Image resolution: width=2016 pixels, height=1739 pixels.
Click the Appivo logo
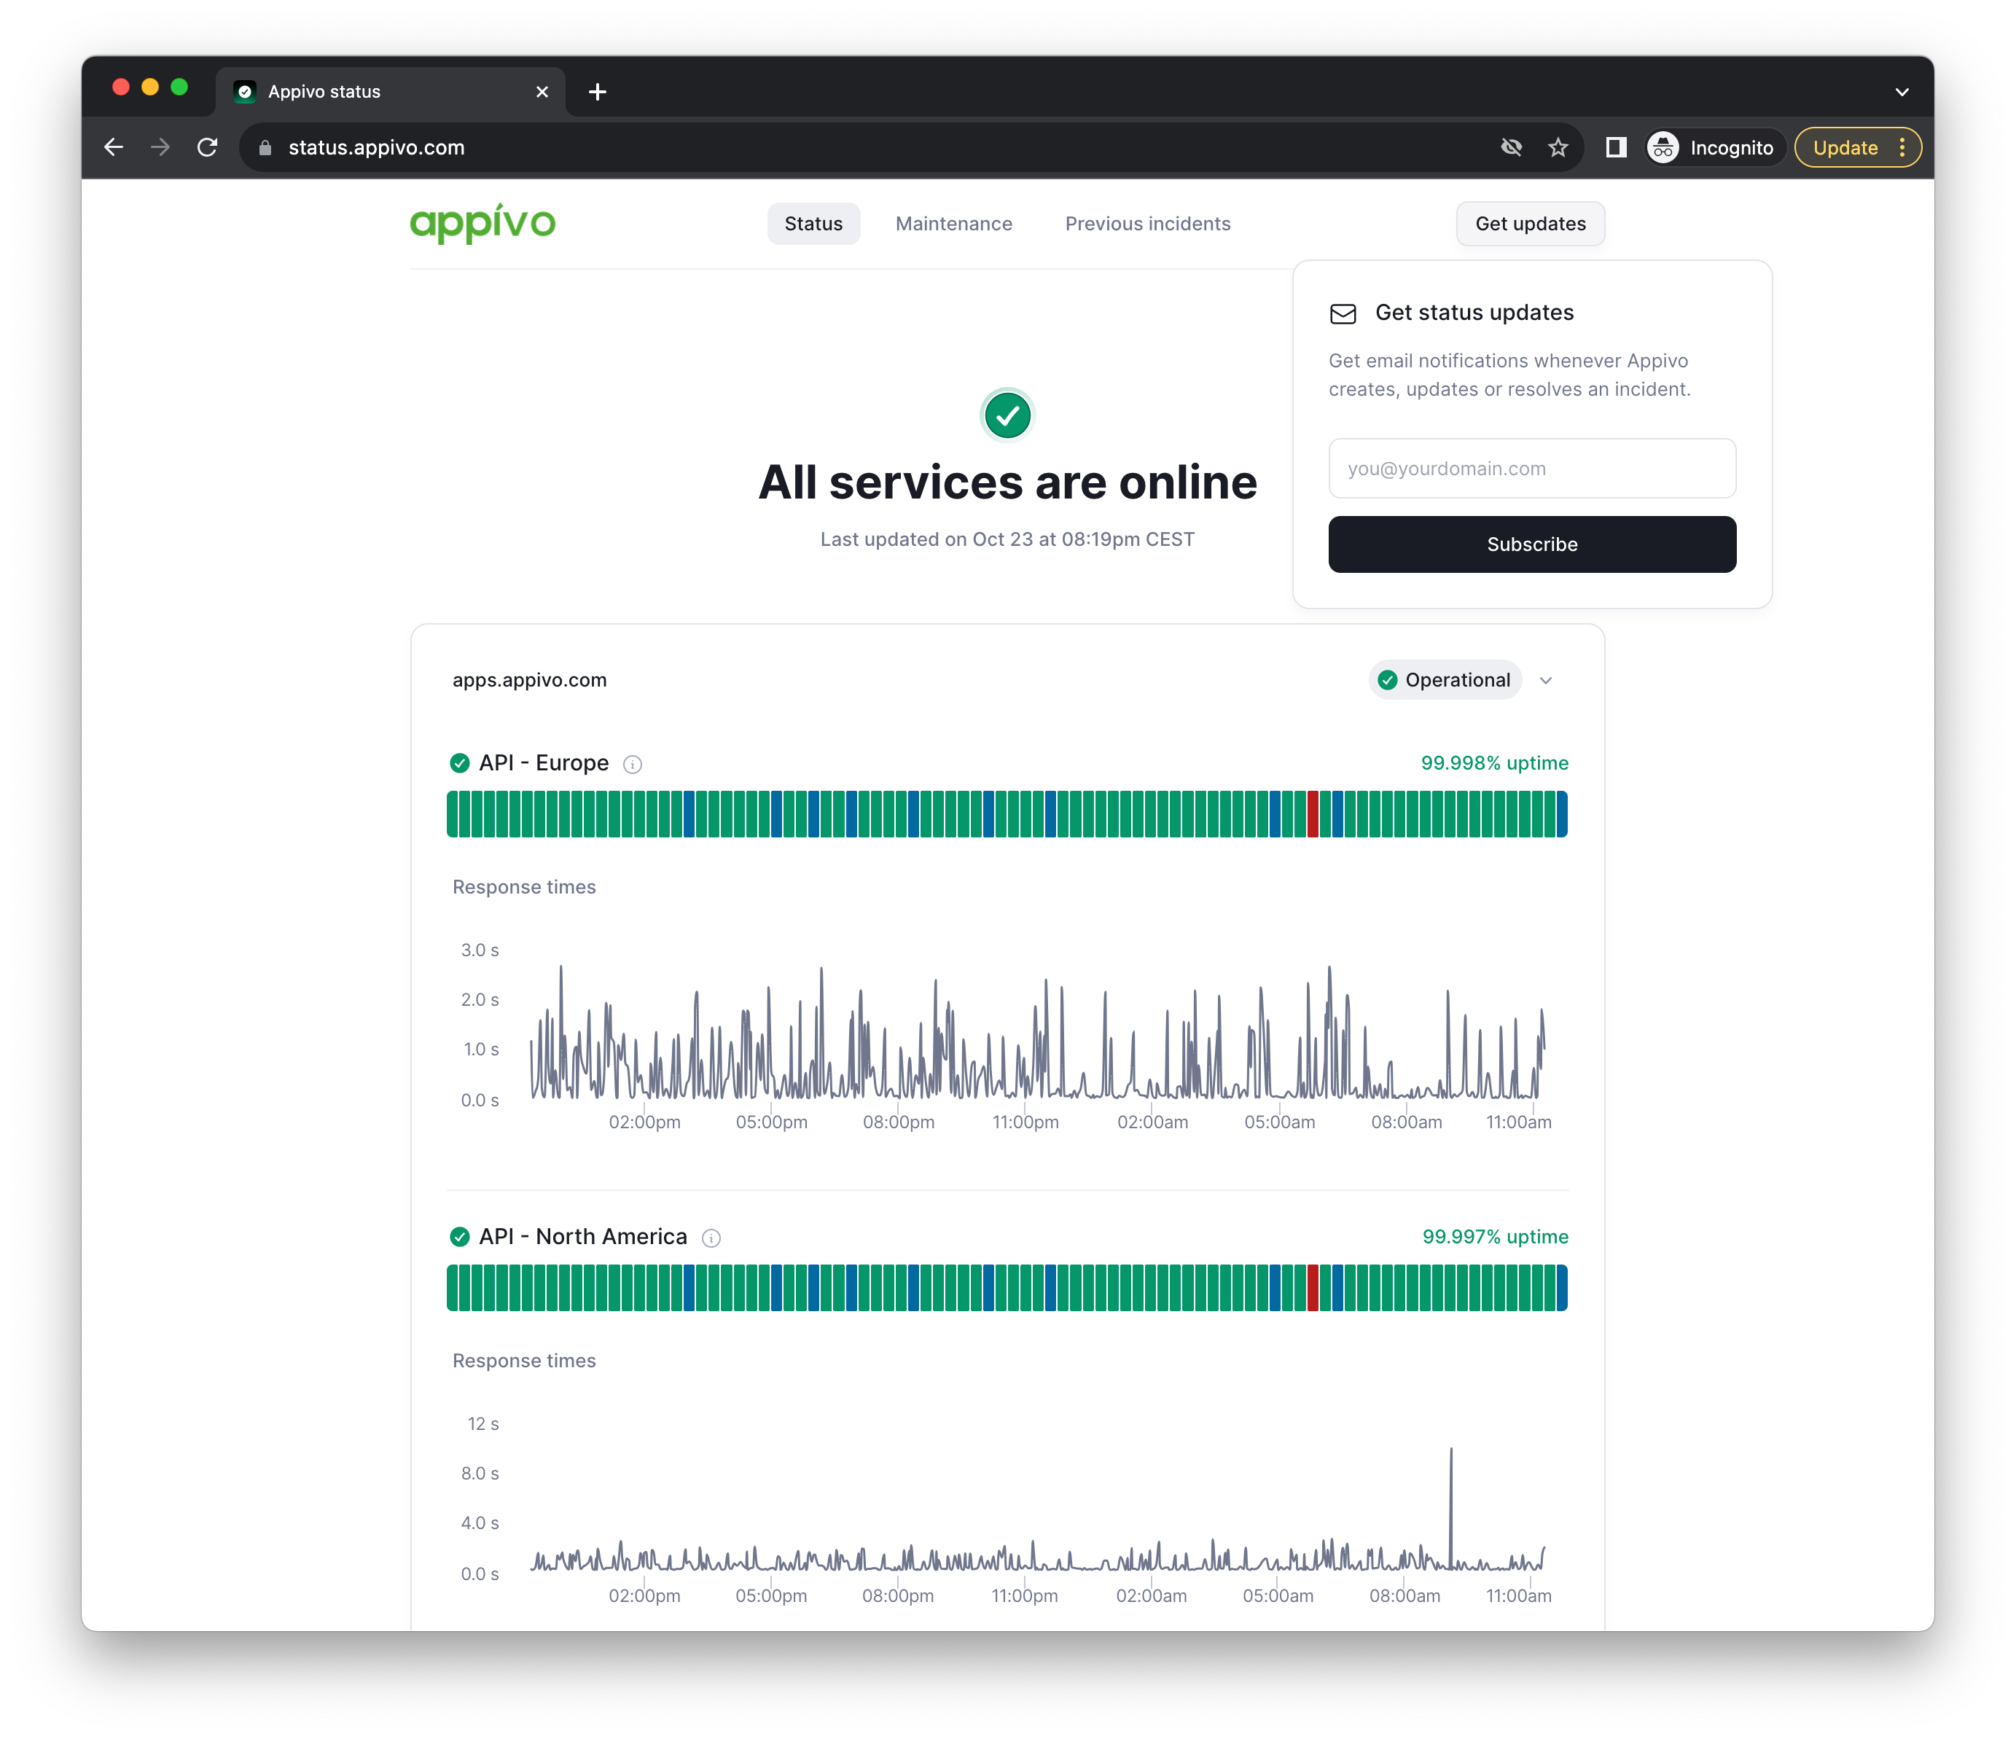482,224
